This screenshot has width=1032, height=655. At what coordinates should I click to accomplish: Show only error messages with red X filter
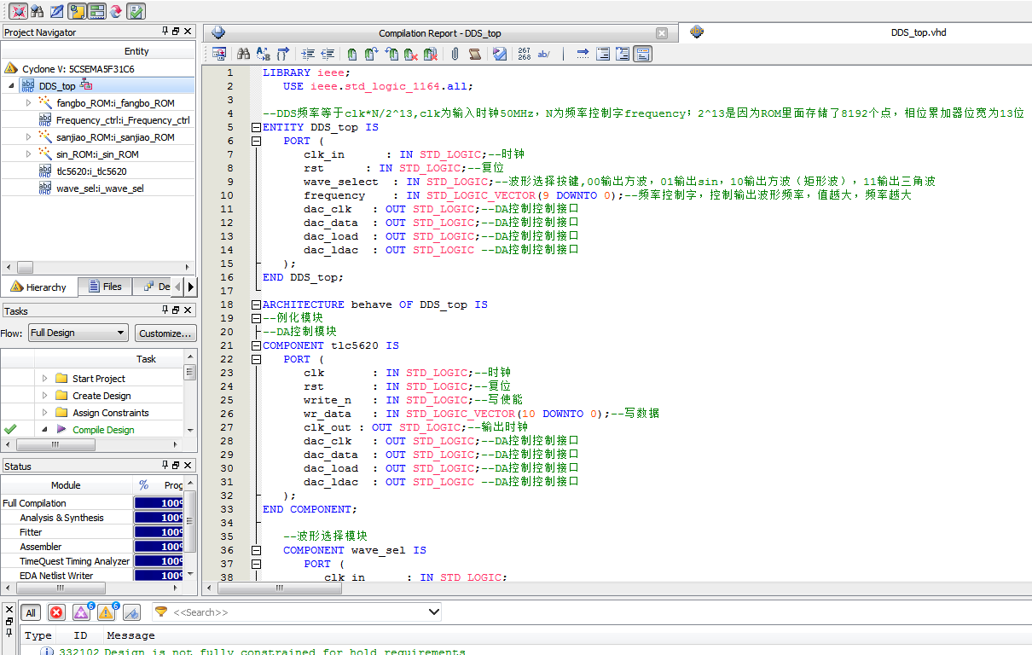coord(56,612)
